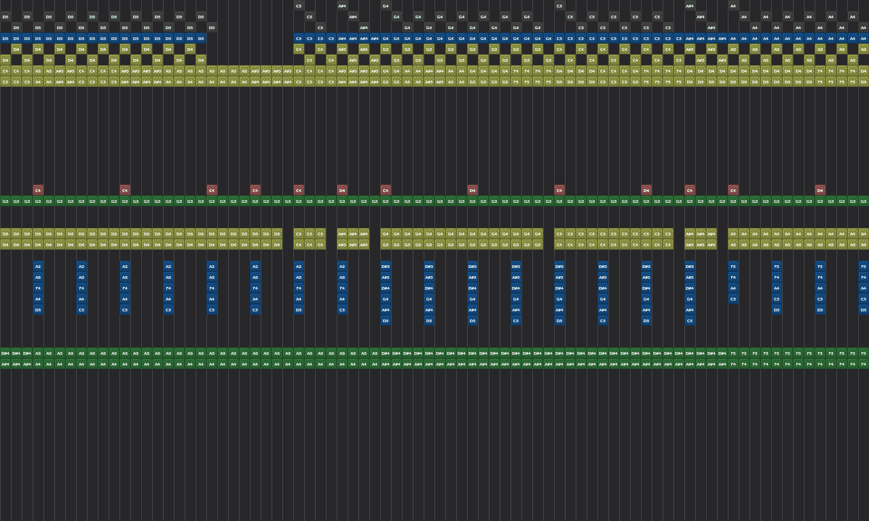The width and height of the screenshot is (869, 521).
Task: Select the second red C4 note from left
Action: click(x=125, y=190)
